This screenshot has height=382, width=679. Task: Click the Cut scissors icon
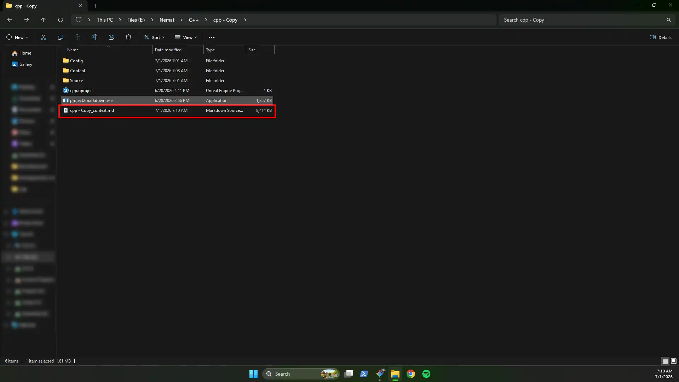tap(44, 37)
